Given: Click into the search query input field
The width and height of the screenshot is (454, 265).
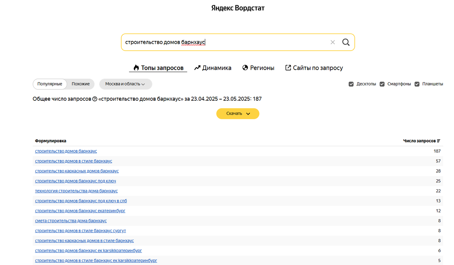Looking at the screenshot, I should pos(227,42).
